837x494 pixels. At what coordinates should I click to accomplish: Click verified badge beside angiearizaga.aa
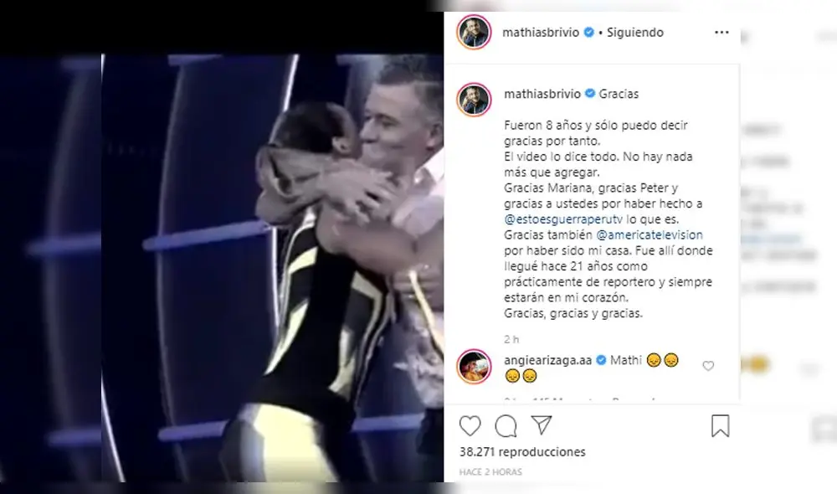pos(601,361)
